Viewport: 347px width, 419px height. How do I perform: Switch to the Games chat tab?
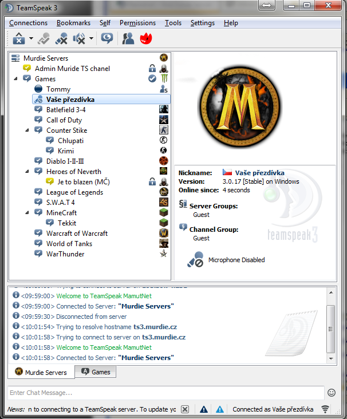click(x=96, y=371)
